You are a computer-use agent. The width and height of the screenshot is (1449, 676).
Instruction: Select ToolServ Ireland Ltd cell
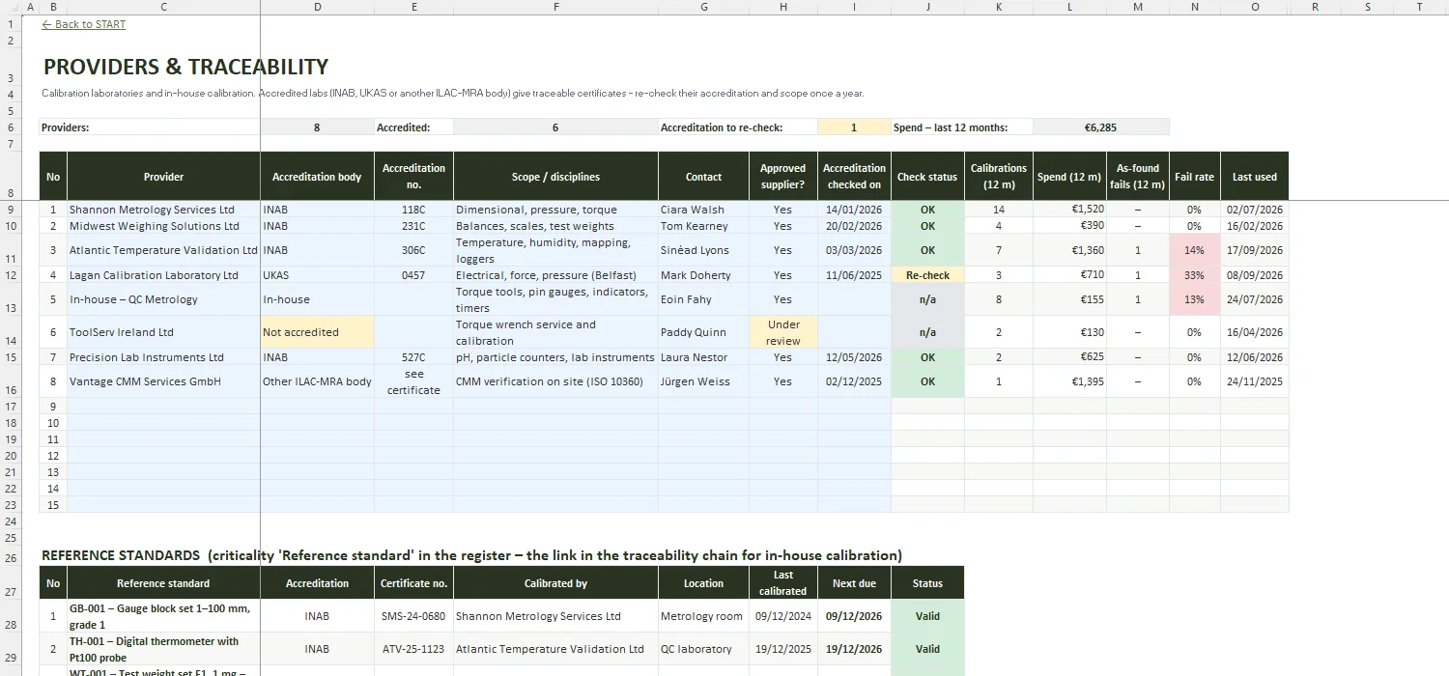163,332
